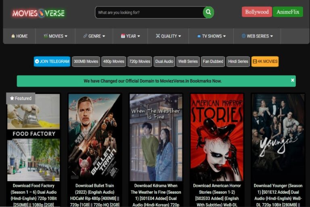Screen dimensions: 310x207
Task: Click the star Featured badge
Action: point(21,98)
